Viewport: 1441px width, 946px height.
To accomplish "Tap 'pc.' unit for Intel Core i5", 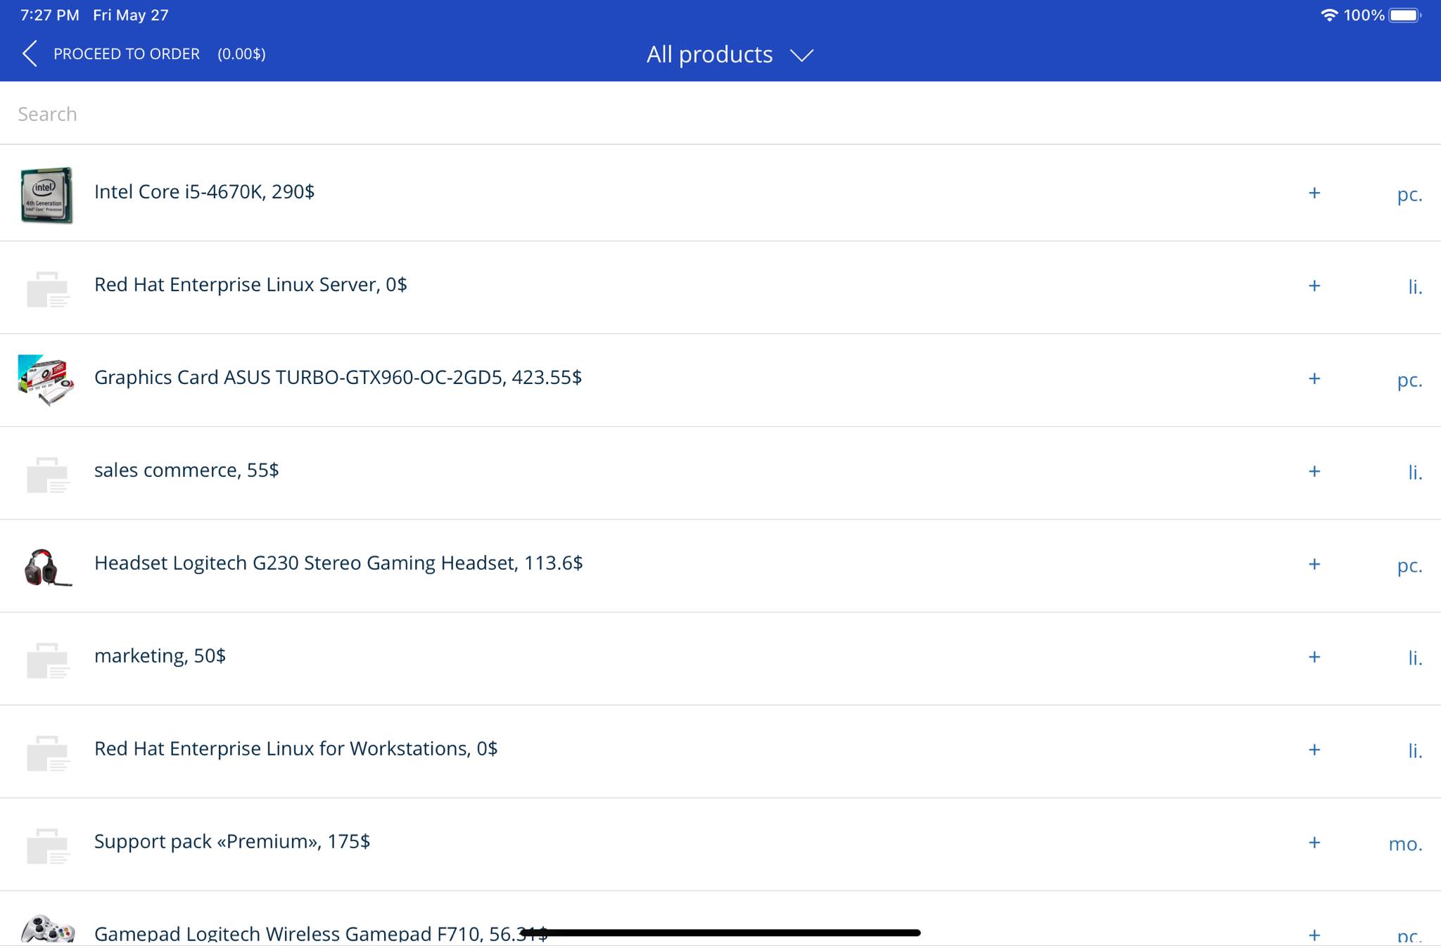I will point(1409,195).
